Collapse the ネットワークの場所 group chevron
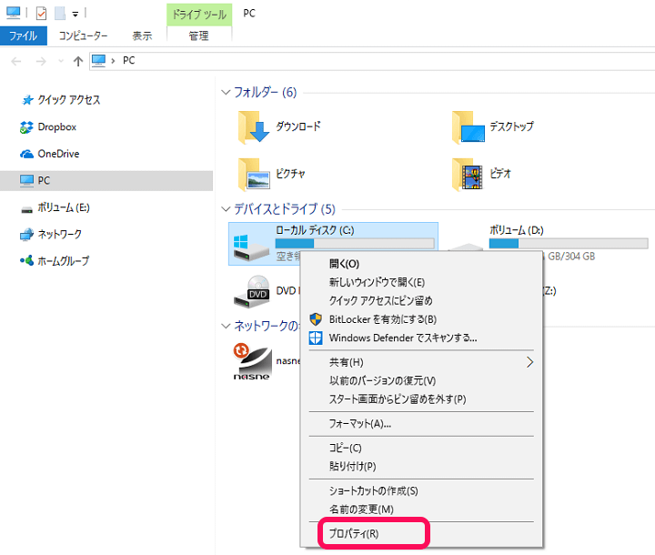Viewport: 655px width, 555px height. (x=226, y=326)
